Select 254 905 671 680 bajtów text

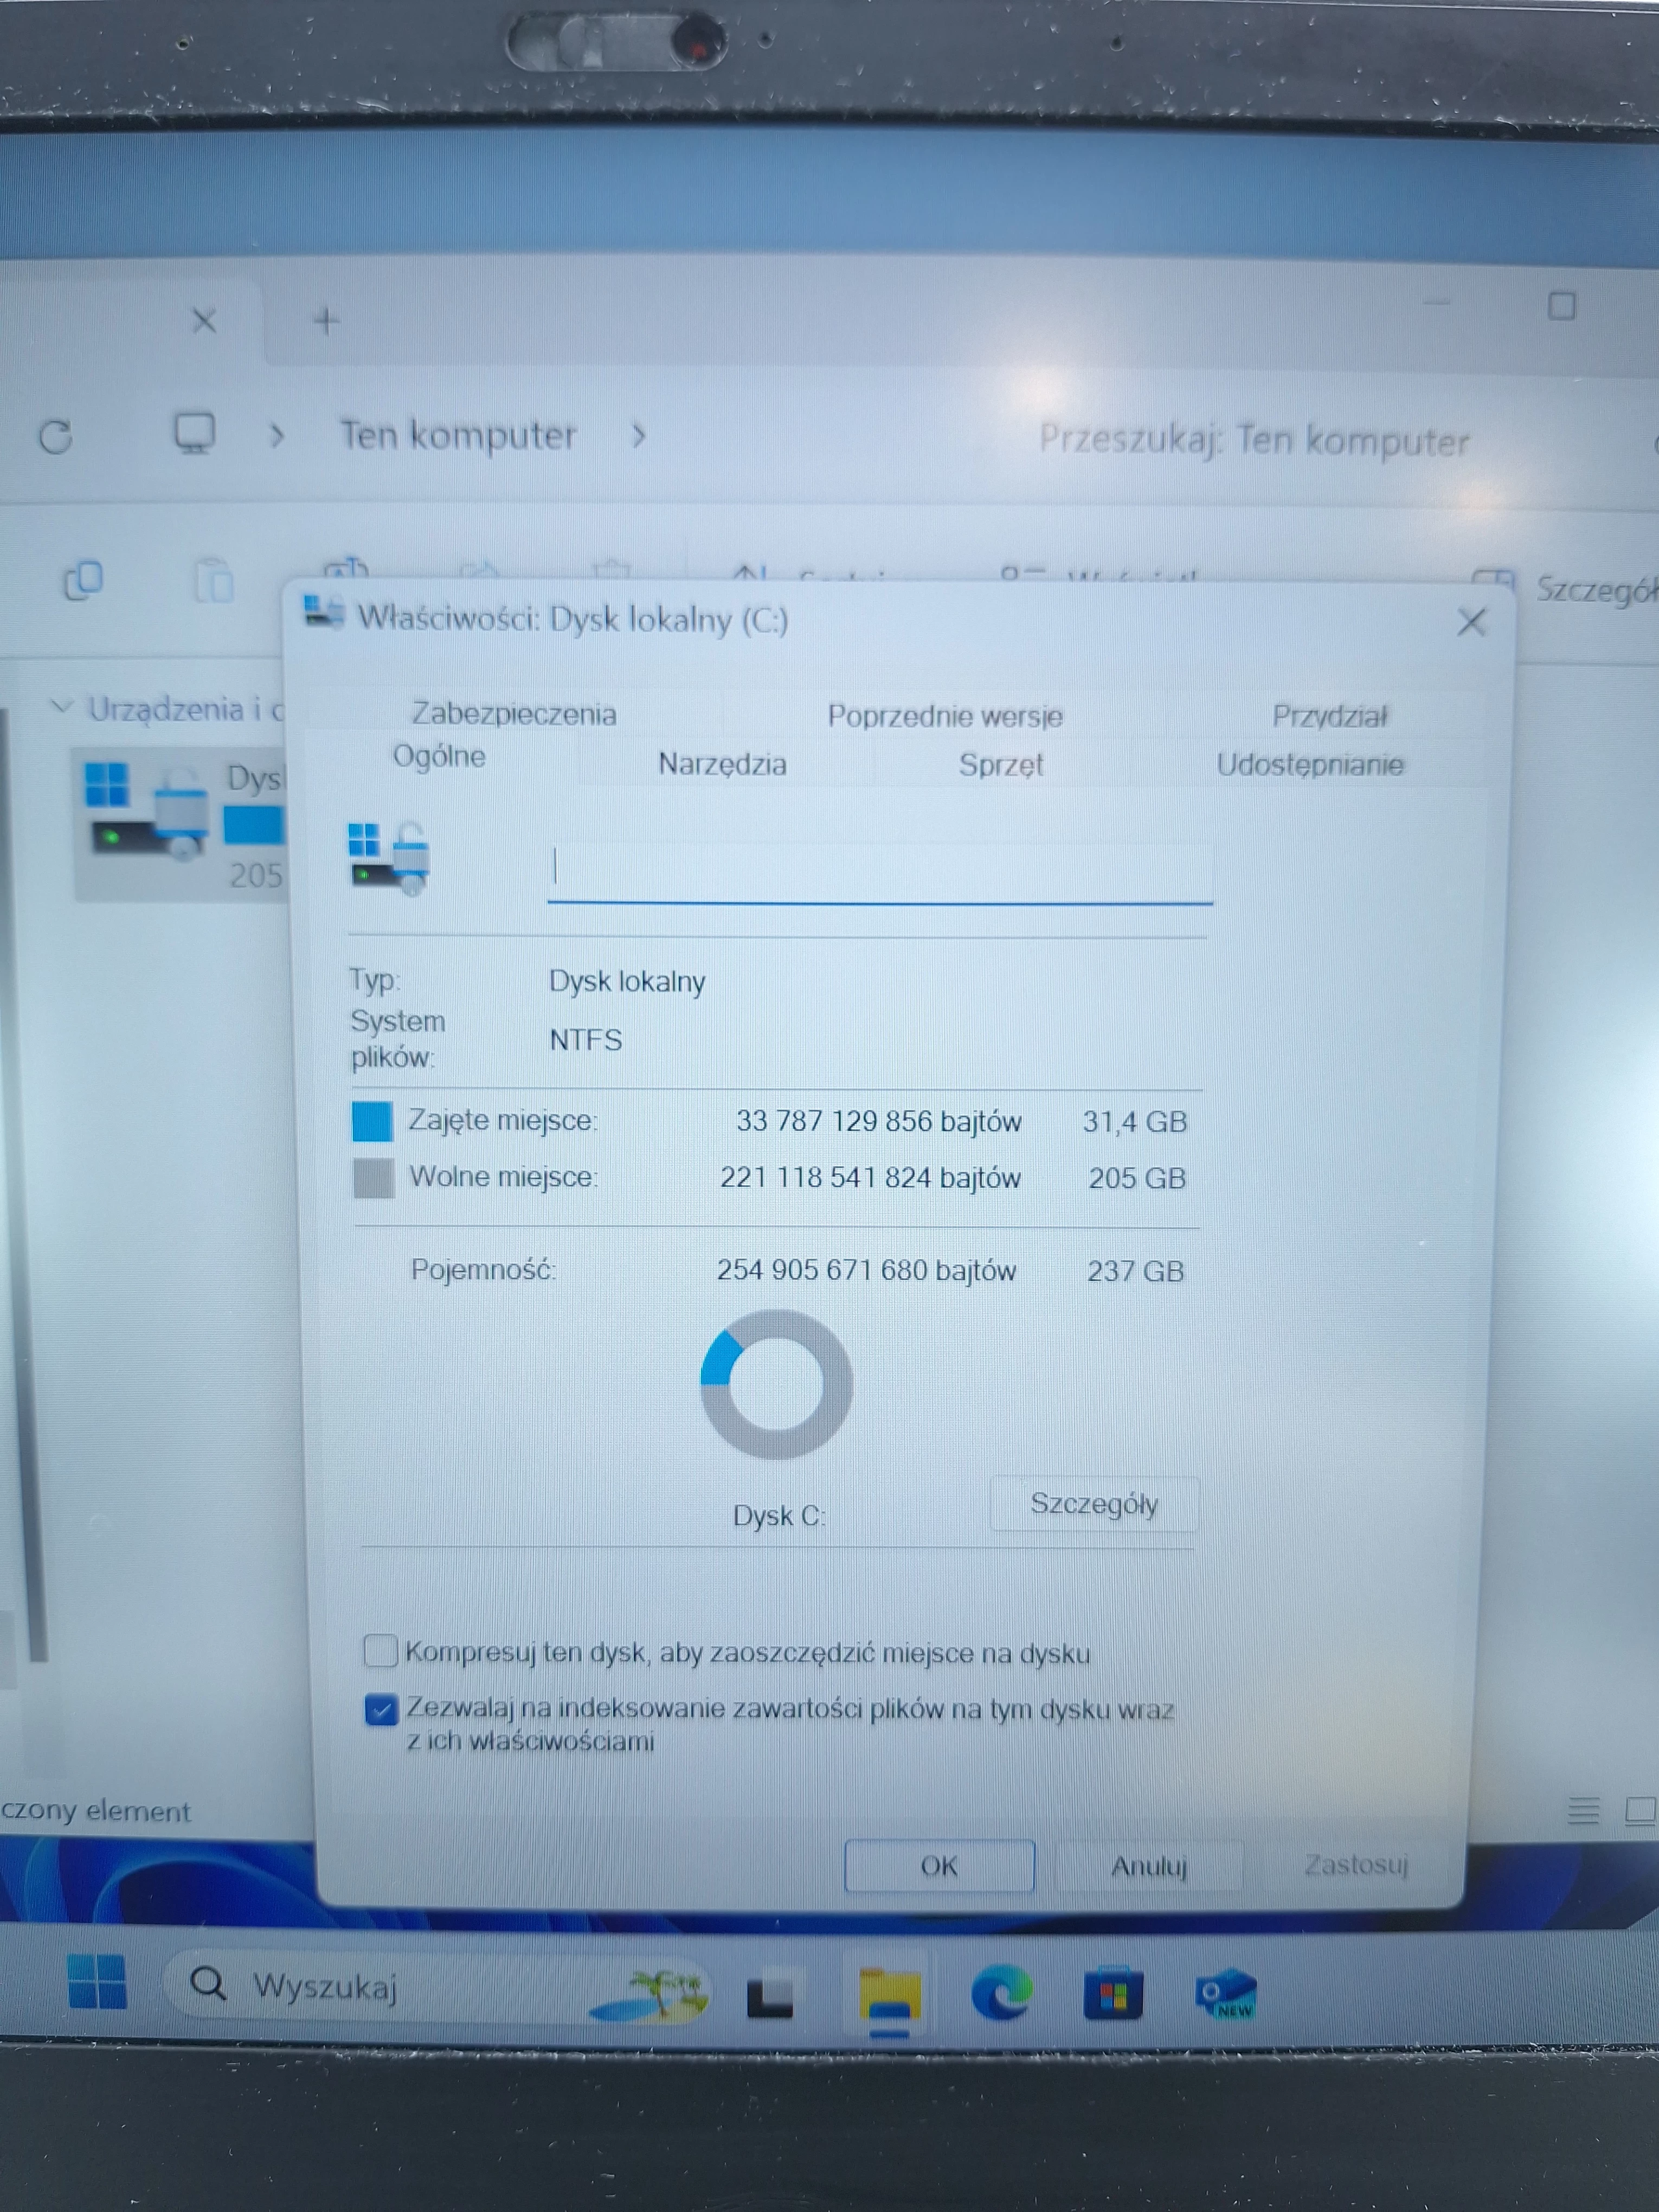pos(866,1270)
